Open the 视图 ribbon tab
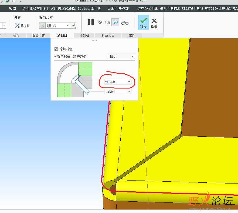The width and height of the screenshot is (238, 213). pyautogui.click(x=12, y=9)
